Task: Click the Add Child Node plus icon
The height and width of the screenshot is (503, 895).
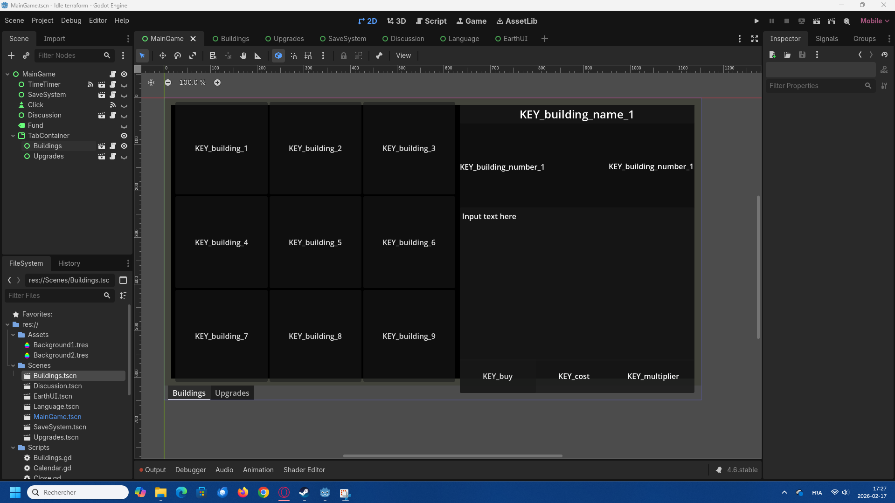Action: [11, 55]
